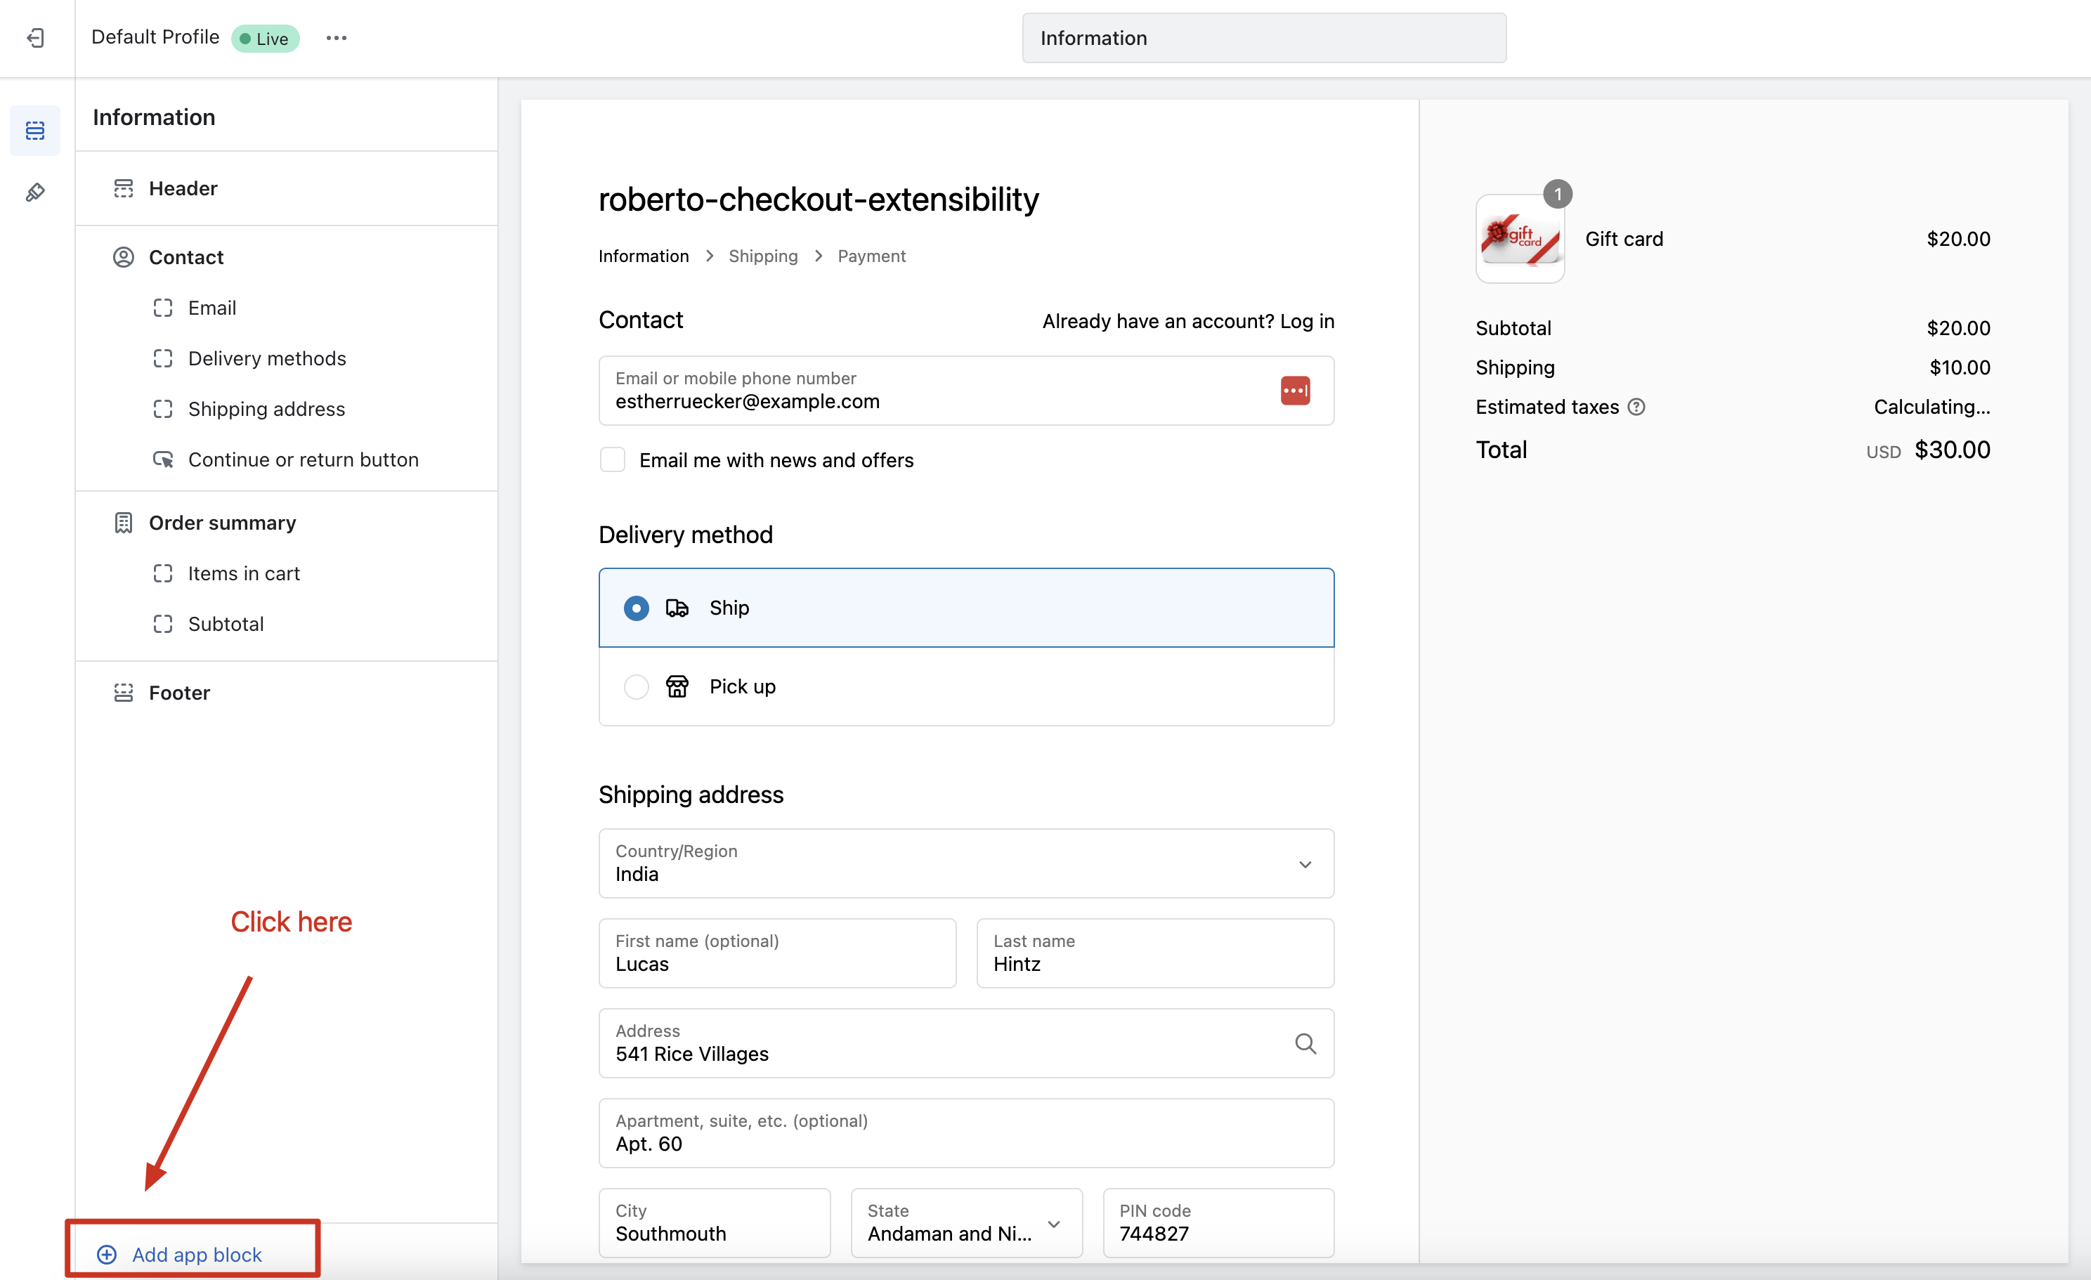Image resolution: width=2091 pixels, height=1280 pixels.
Task: Select Delivery methods in the sidebar tree
Action: pyautogui.click(x=266, y=358)
